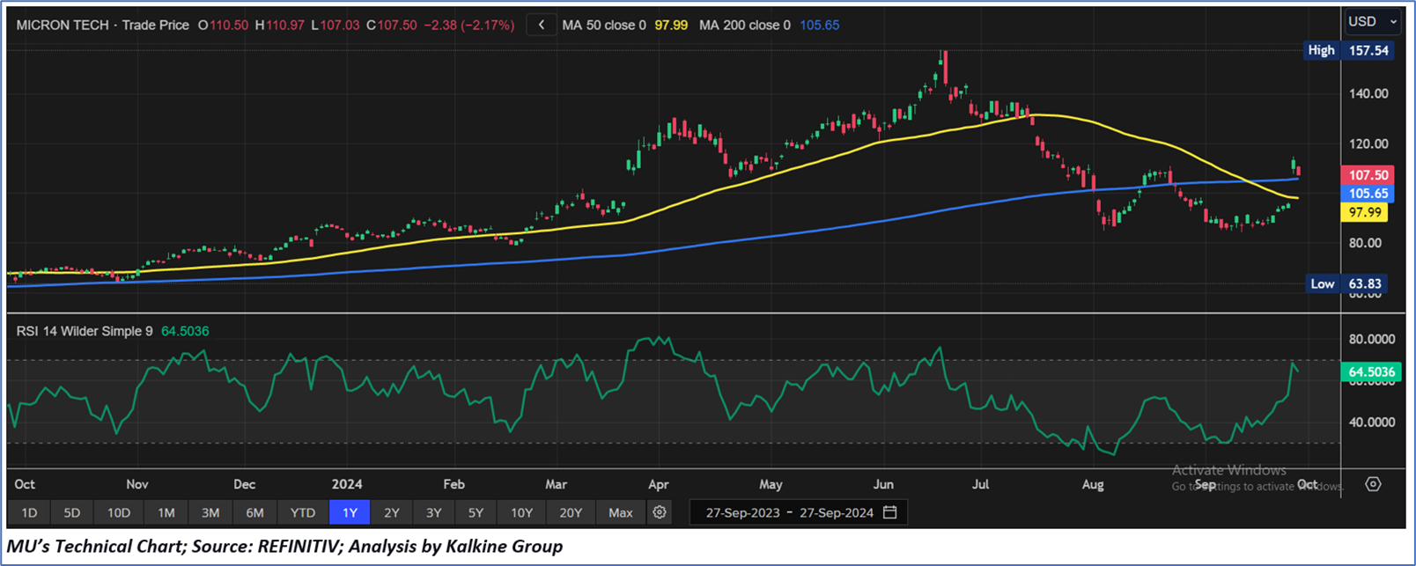
Task: Click the yellow 97.99 MA 50 price tag
Action: pyautogui.click(x=1364, y=212)
